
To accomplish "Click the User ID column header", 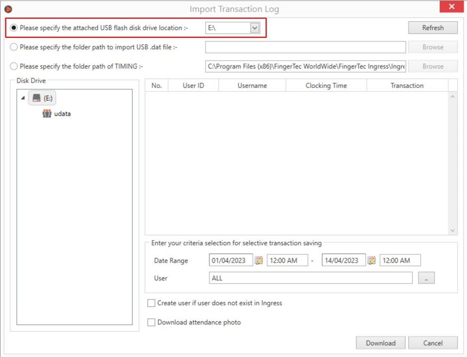I will click(x=193, y=85).
